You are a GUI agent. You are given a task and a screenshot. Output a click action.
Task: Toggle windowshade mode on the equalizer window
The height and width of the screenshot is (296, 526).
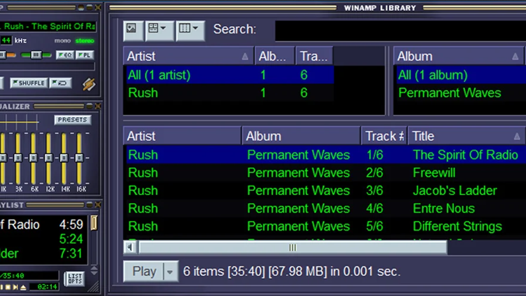pos(89,106)
